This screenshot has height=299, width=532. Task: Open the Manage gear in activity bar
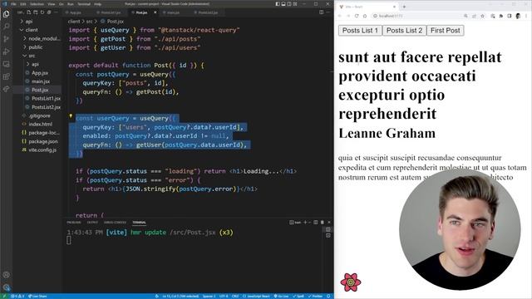coord(6,287)
